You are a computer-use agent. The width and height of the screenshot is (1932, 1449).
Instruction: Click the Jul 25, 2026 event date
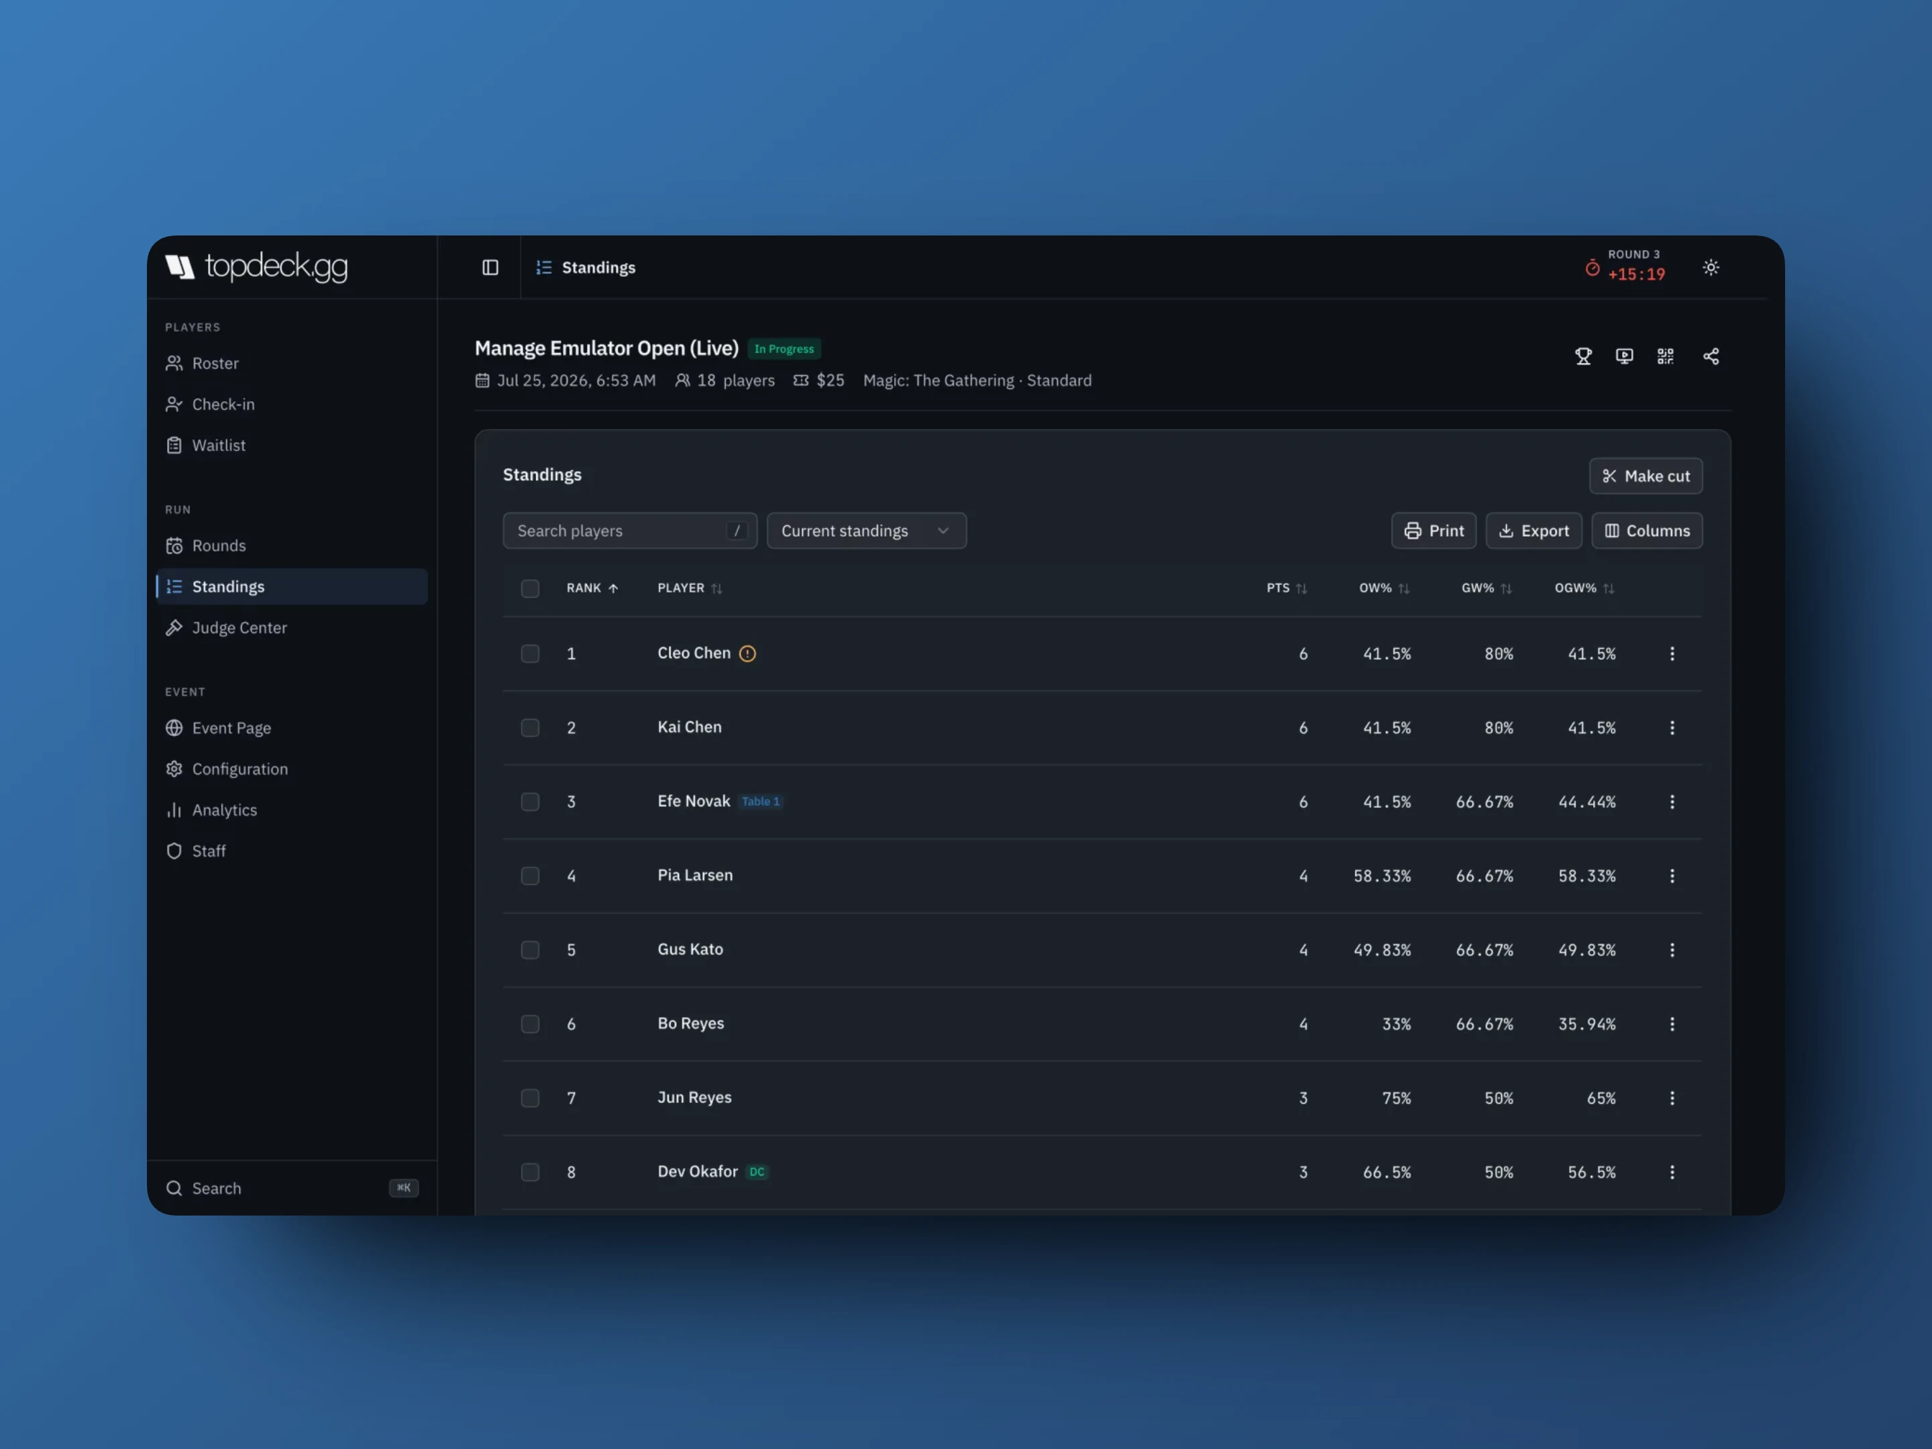pos(565,381)
